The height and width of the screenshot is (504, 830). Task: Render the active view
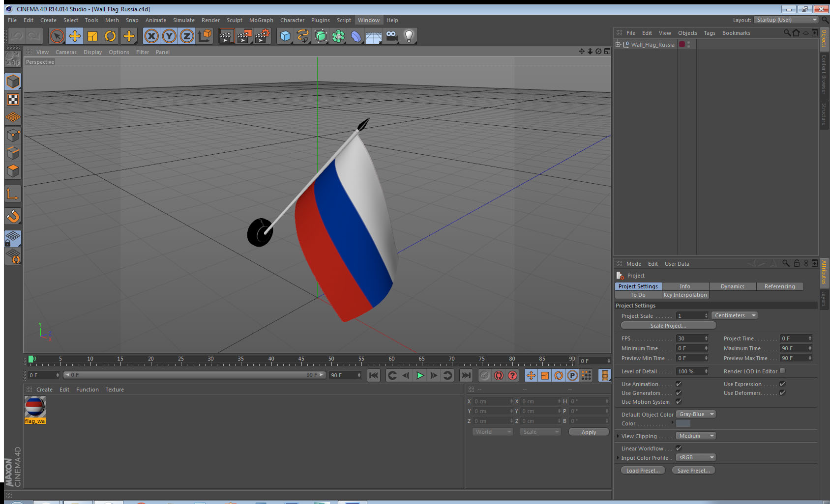click(226, 36)
